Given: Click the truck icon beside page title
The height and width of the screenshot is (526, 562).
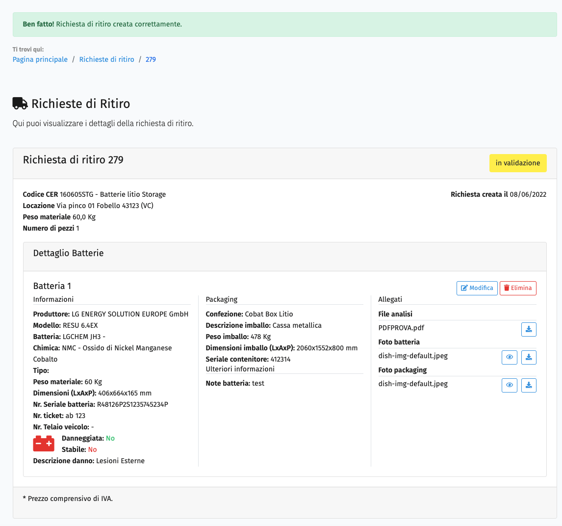Looking at the screenshot, I should click(20, 104).
